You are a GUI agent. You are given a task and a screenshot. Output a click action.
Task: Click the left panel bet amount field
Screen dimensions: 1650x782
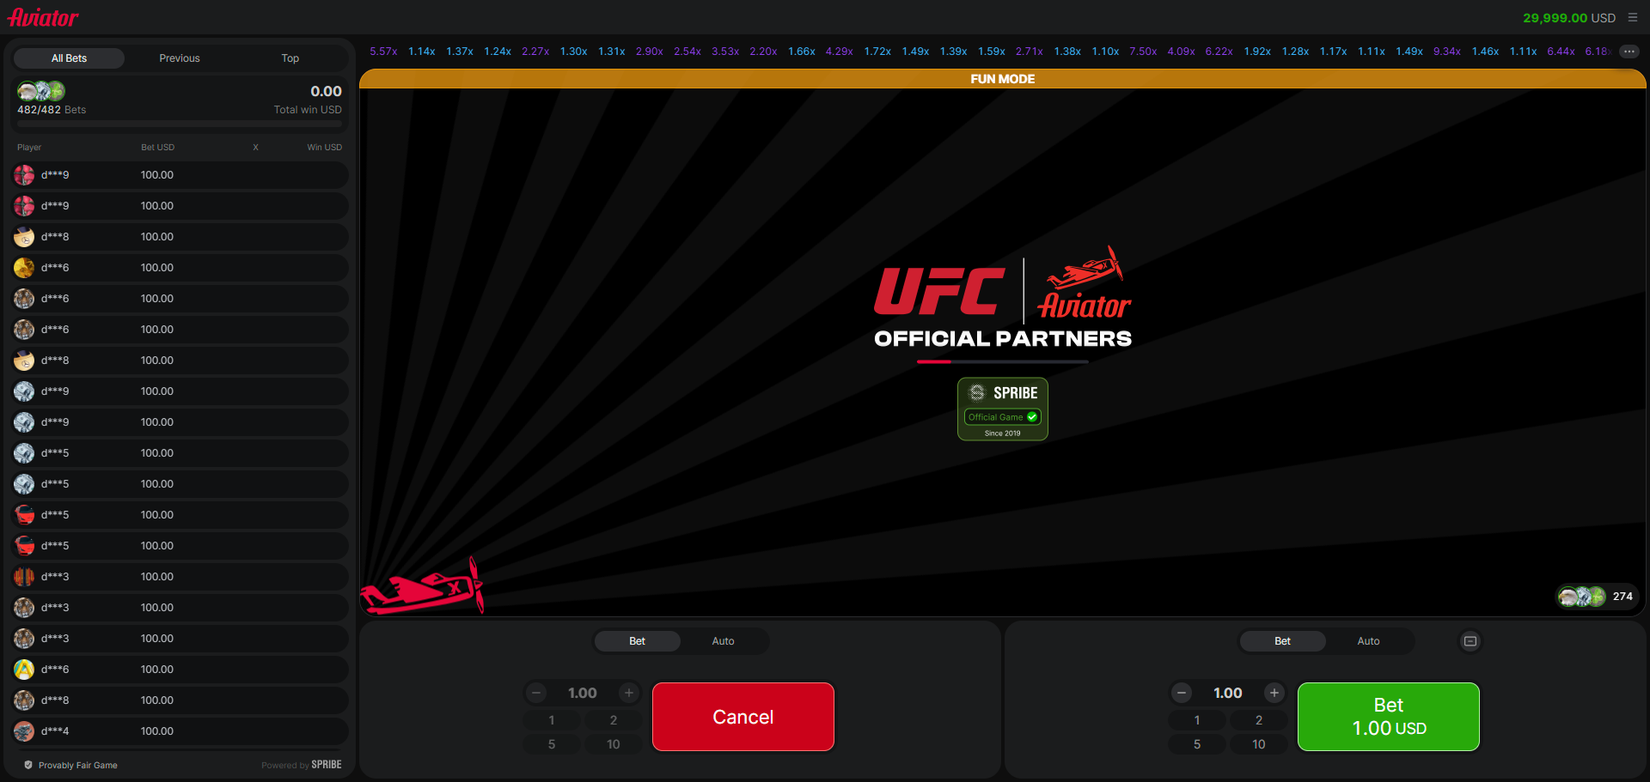pyautogui.click(x=583, y=693)
